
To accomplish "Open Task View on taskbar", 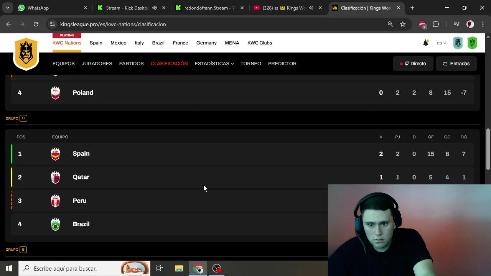I will (160, 268).
